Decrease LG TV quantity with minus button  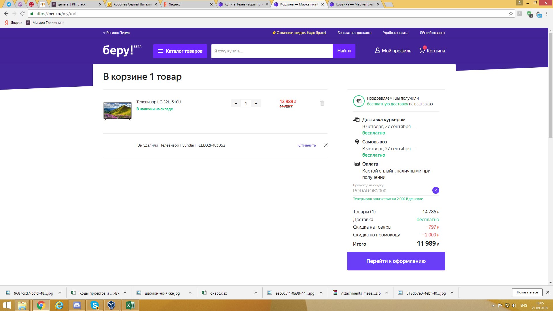click(236, 103)
